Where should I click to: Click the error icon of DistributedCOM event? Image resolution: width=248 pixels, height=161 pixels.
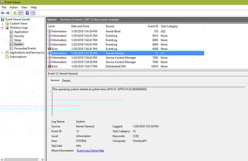click(50, 66)
